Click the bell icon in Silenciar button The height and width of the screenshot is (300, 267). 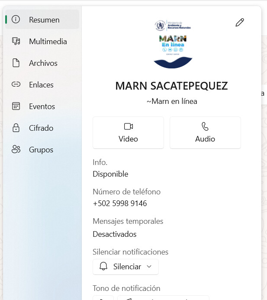pyautogui.click(x=103, y=267)
